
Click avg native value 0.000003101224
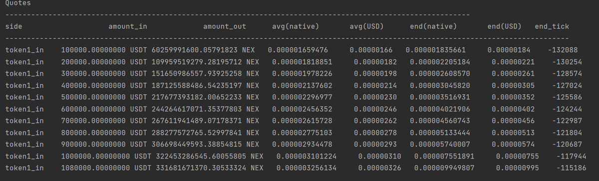click(x=307, y=156)
